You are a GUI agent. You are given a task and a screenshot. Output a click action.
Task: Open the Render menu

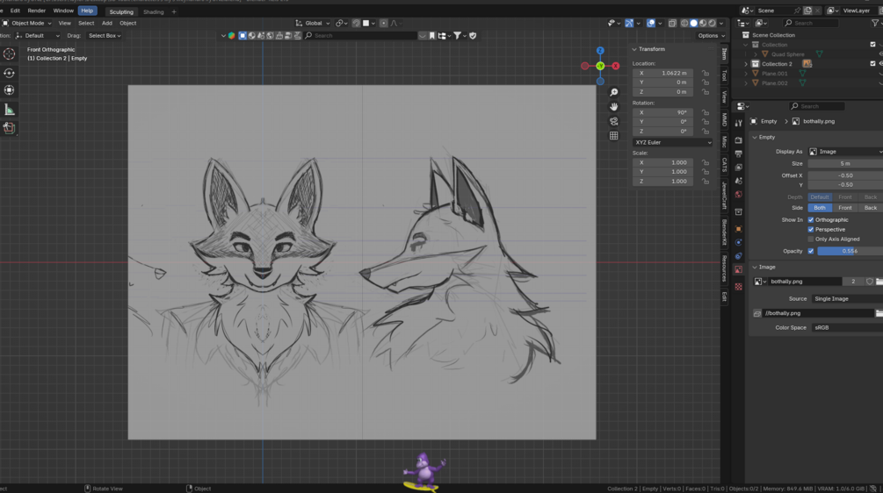point(37,11)
